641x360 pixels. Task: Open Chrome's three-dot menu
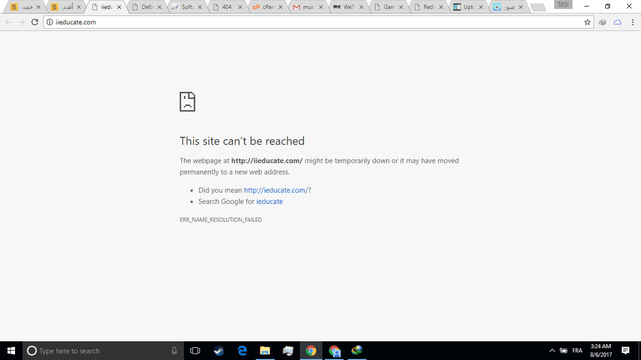[632, 22]
